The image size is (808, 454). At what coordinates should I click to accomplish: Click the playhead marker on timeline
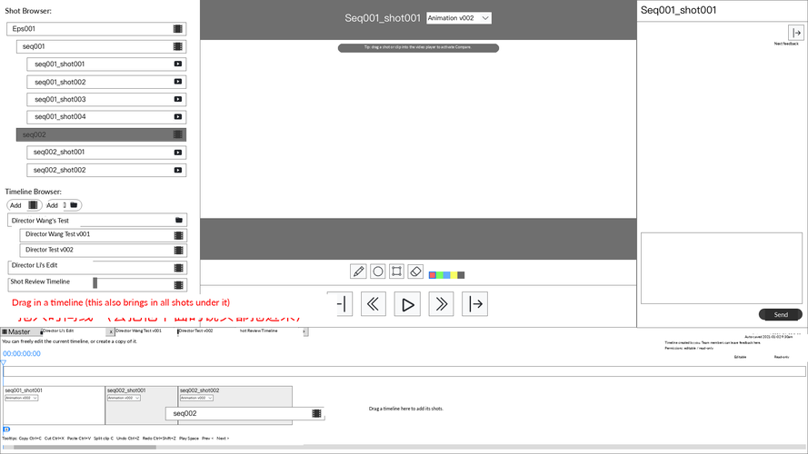click(x=3, y=362)
